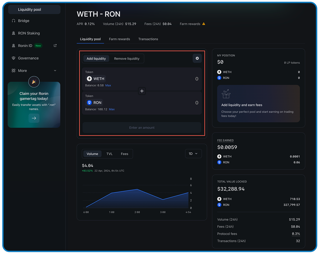Click the external link icon beside Ronin ID
The height and width of the screenshot is (253, 319).
(x=55, y=45)
